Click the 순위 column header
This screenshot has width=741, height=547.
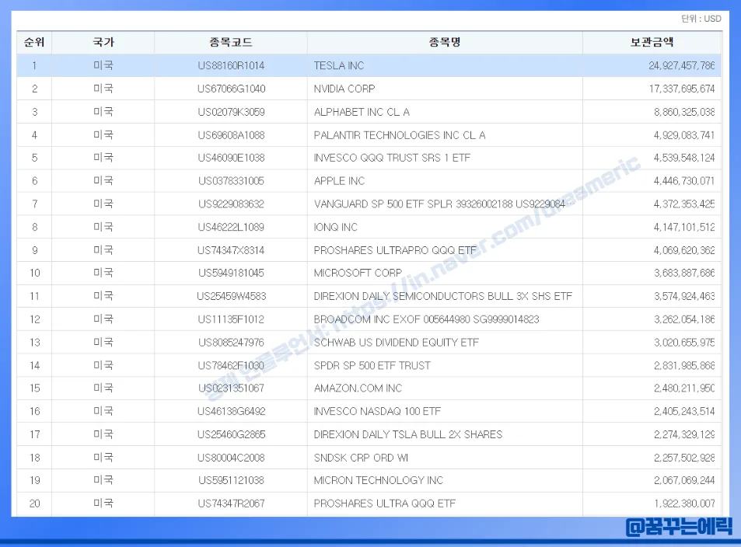click(x=34, y=42)
